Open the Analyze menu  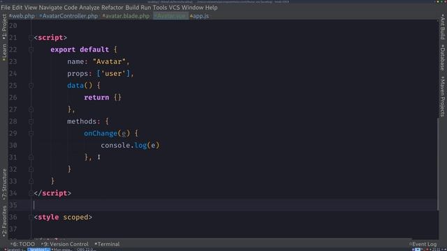click(89, 8)
